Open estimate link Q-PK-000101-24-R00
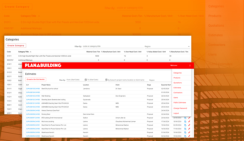 pyautogui.click(x=33, y=103)
